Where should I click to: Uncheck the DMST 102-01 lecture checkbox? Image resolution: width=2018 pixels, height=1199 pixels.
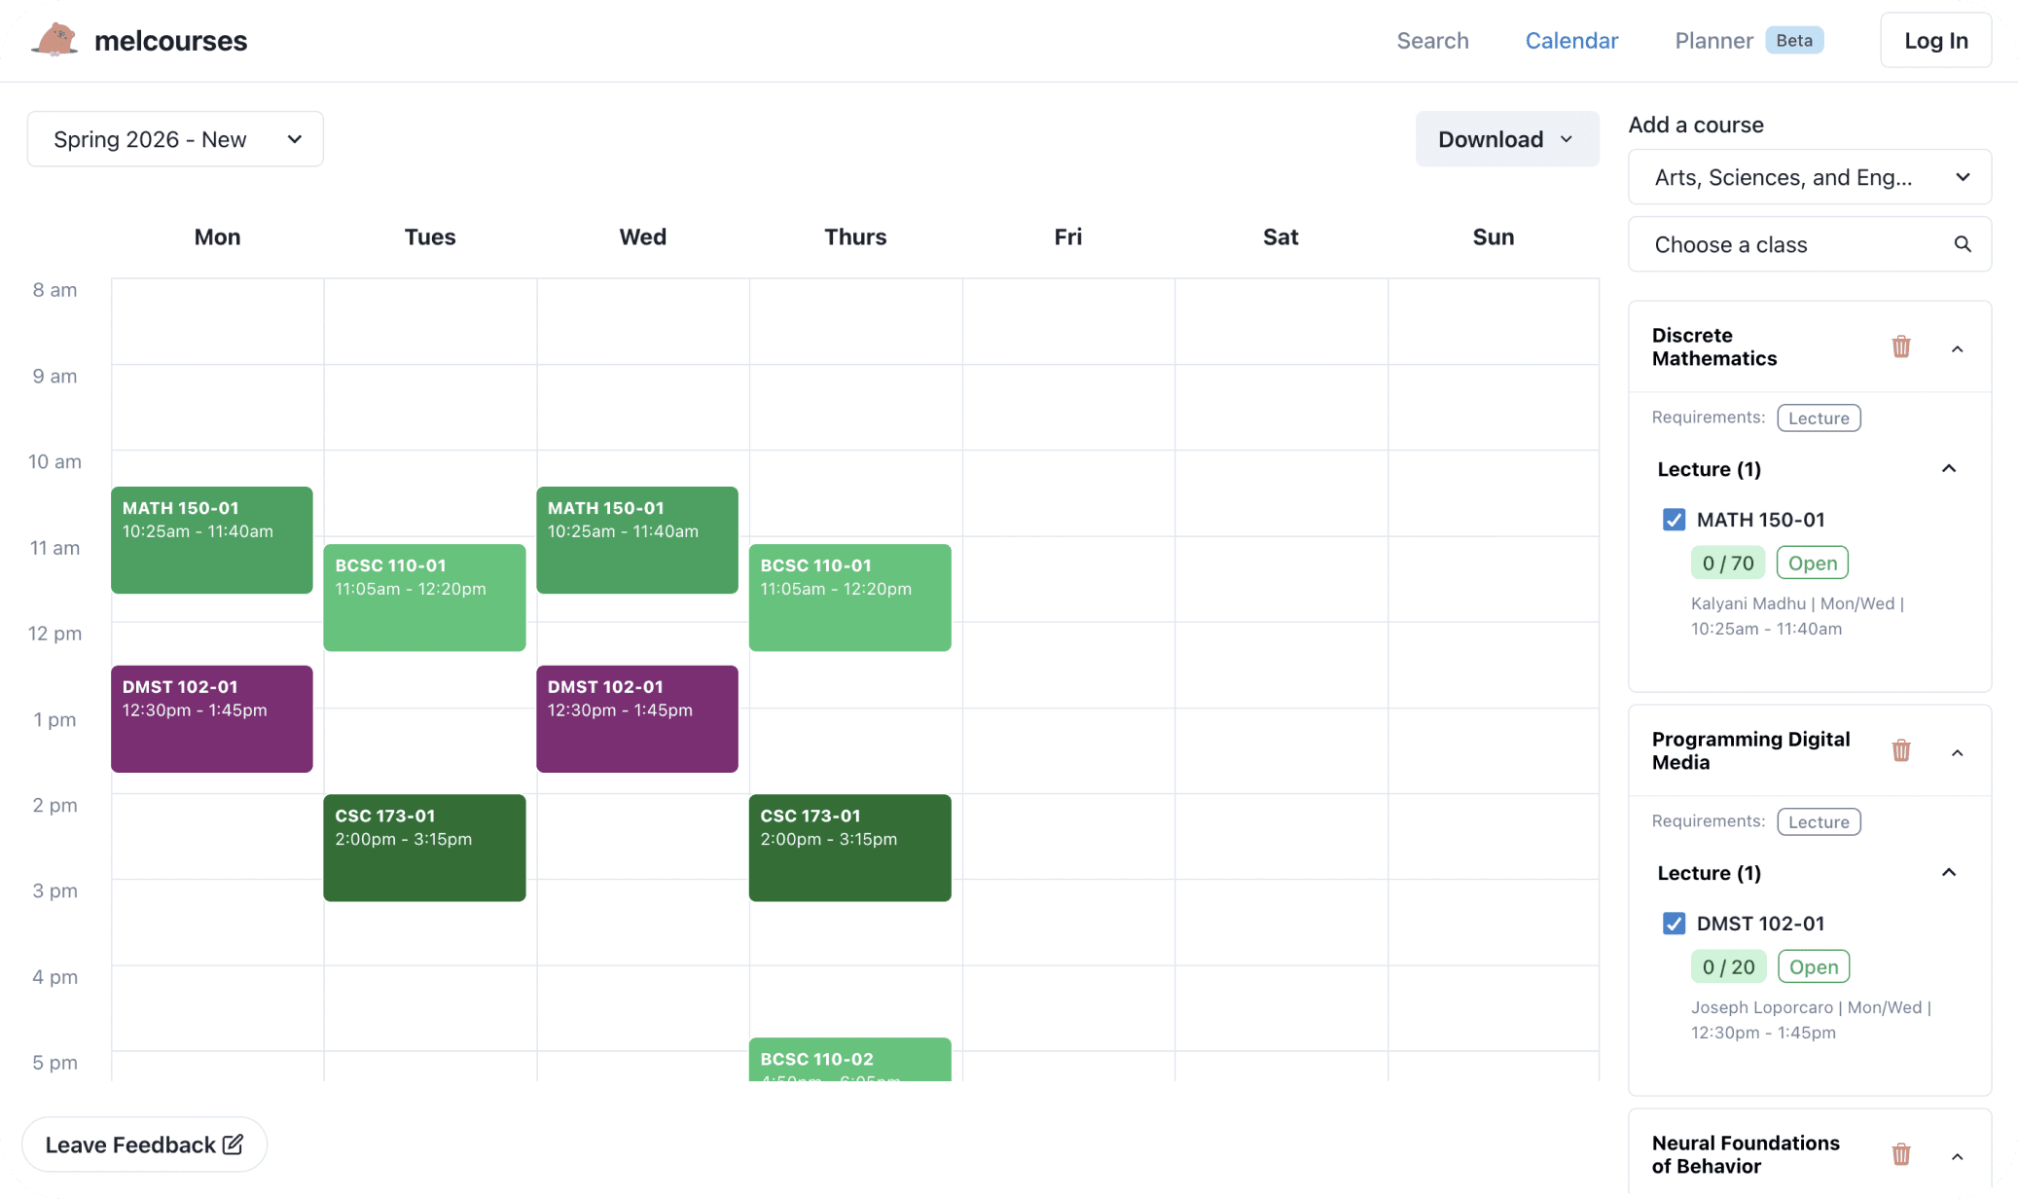point(1674,924)
